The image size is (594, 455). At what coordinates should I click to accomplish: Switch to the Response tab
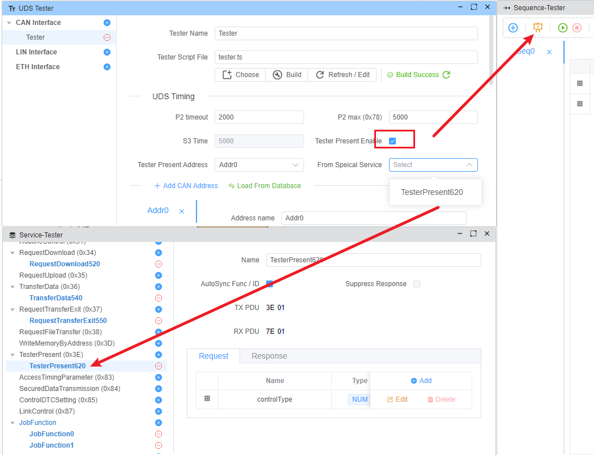[x=269, y=356]
